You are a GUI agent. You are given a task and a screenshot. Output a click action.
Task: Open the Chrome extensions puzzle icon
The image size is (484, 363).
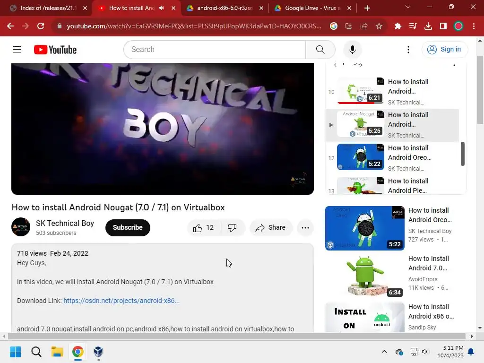[398, 26]
